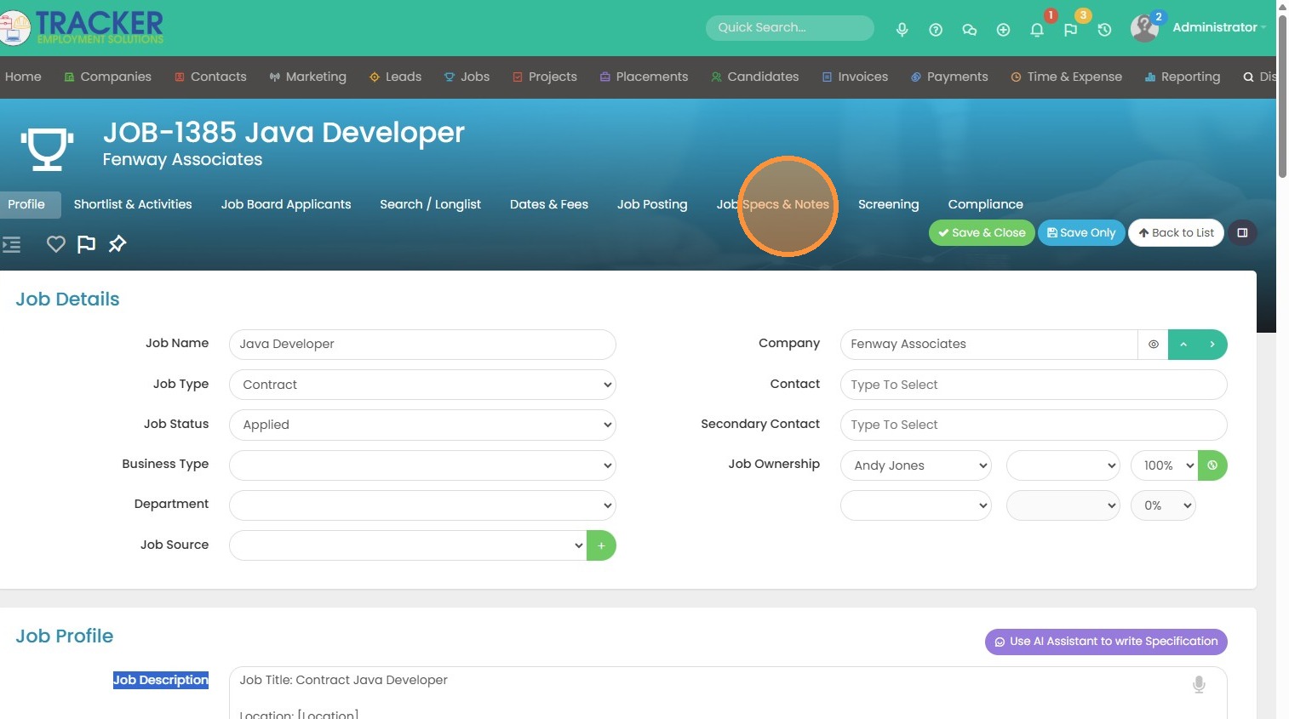Open the help question mark icon
Screen dimensions: 1289x719
(936, 30)
